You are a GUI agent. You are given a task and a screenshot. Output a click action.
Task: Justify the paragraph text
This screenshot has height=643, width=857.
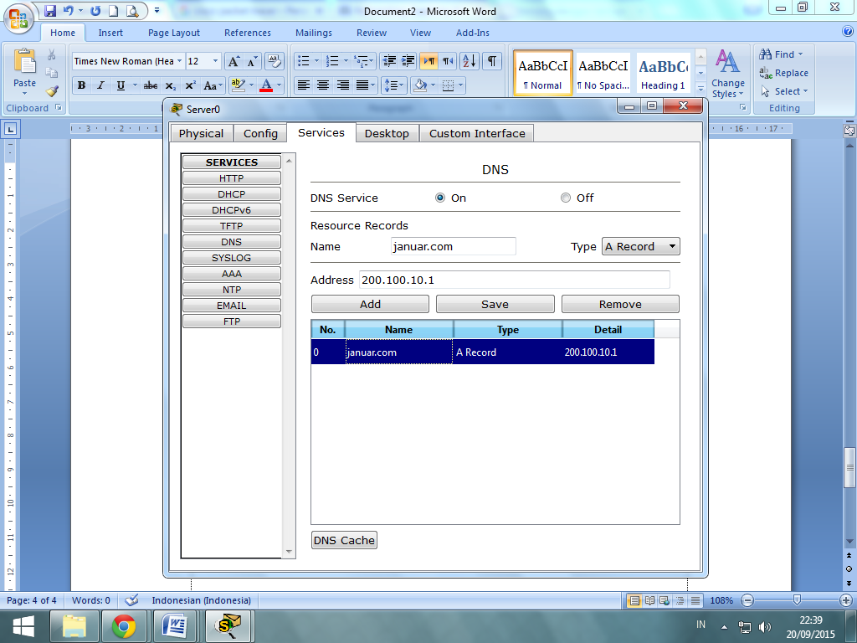pyautogui.click(x=362, y=85)
